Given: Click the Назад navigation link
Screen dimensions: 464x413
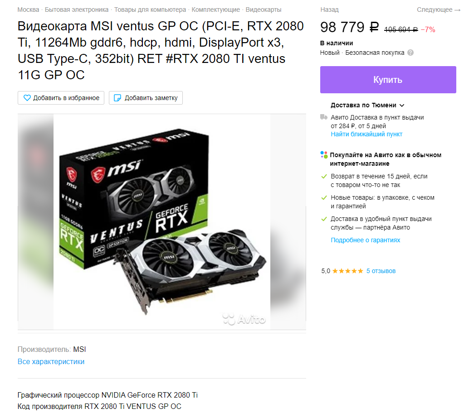Looking at the screenshot, I should click(x=329, y=10).
